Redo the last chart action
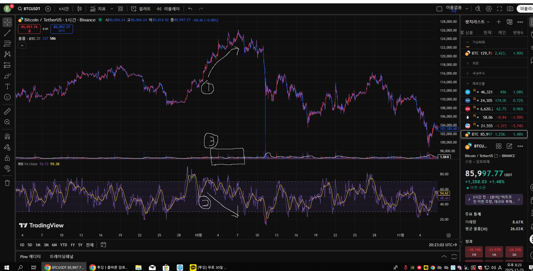Viewport: 533px width, 271px height. [201, 9]
